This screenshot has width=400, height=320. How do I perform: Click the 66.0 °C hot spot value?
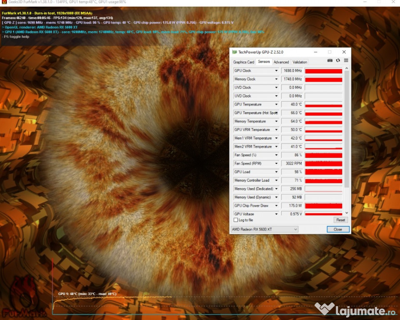pyautogui.click(x=292, y=113)
